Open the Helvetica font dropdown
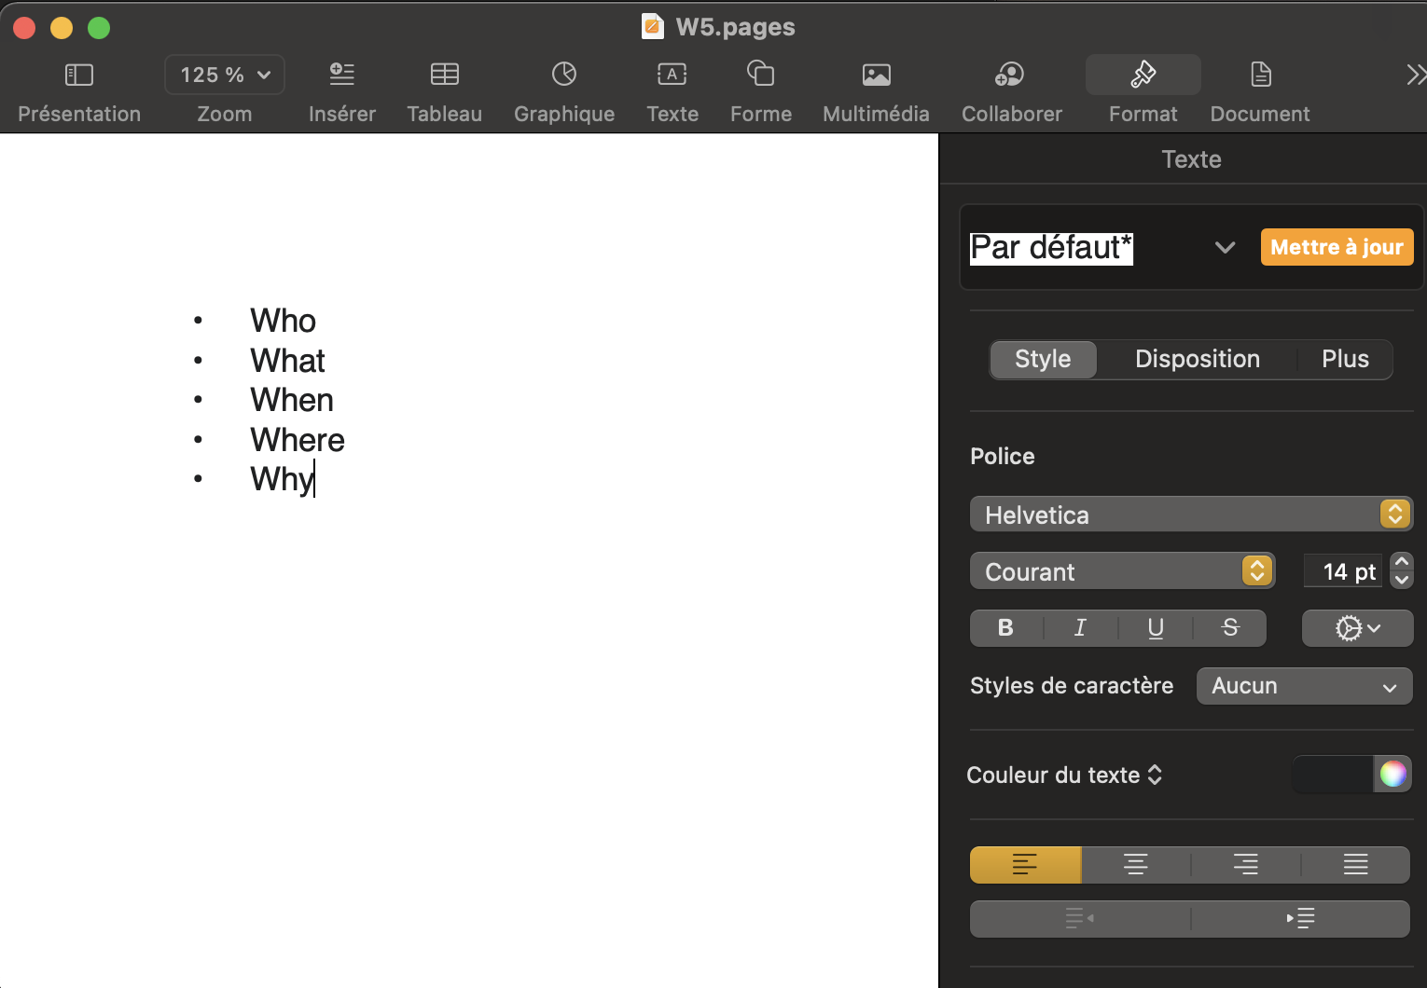This screenshot has width=1427, height=988. tap(1190, 515)
